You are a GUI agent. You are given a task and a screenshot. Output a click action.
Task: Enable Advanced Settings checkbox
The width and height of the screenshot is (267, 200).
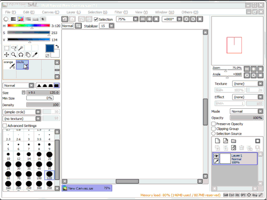(x=5, y=125)
